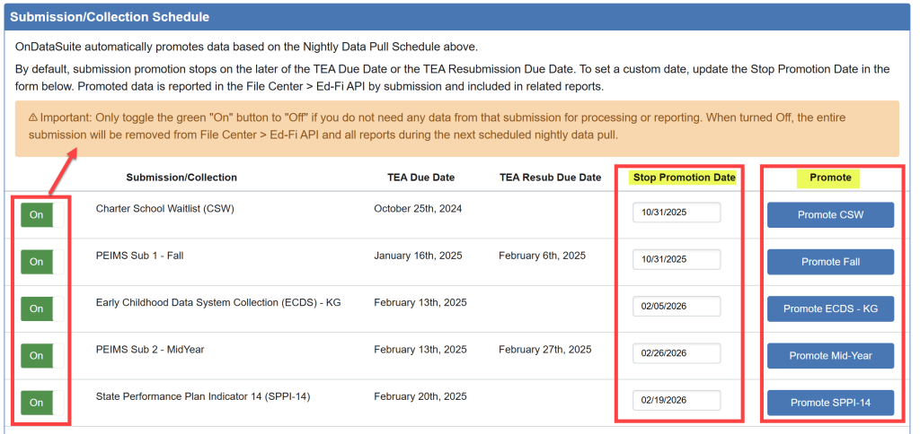
Task: Click the TEA Resub Due Date header
Action: [550, 178]
